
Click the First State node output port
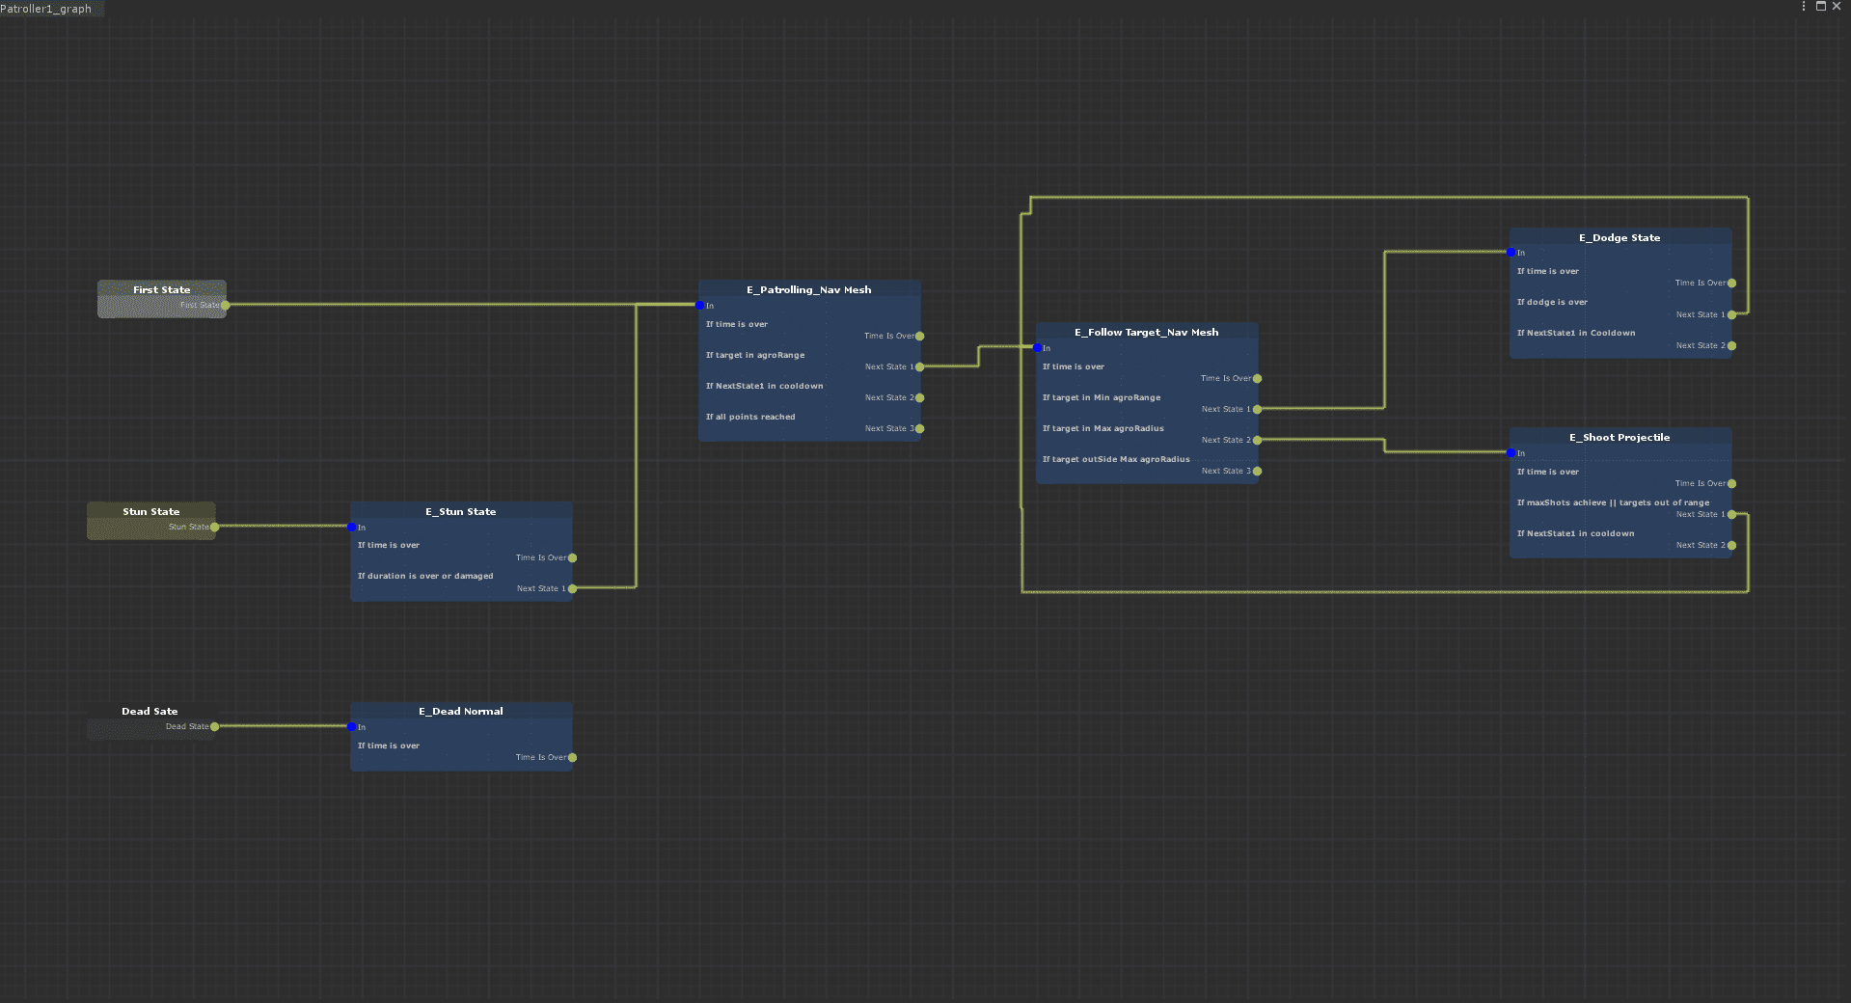226,306
